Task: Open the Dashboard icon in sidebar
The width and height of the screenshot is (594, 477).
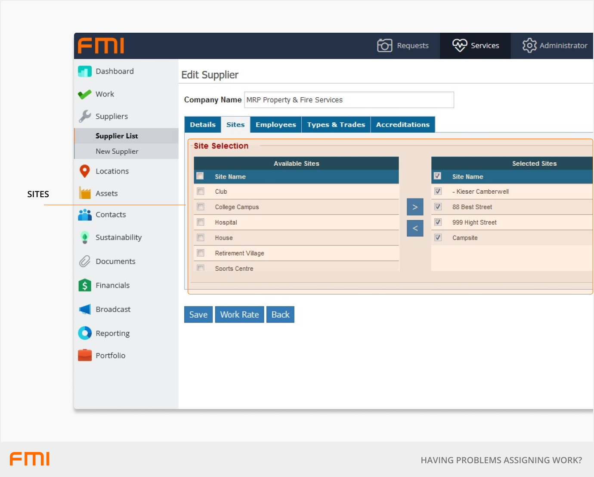Action: point(85,71)
